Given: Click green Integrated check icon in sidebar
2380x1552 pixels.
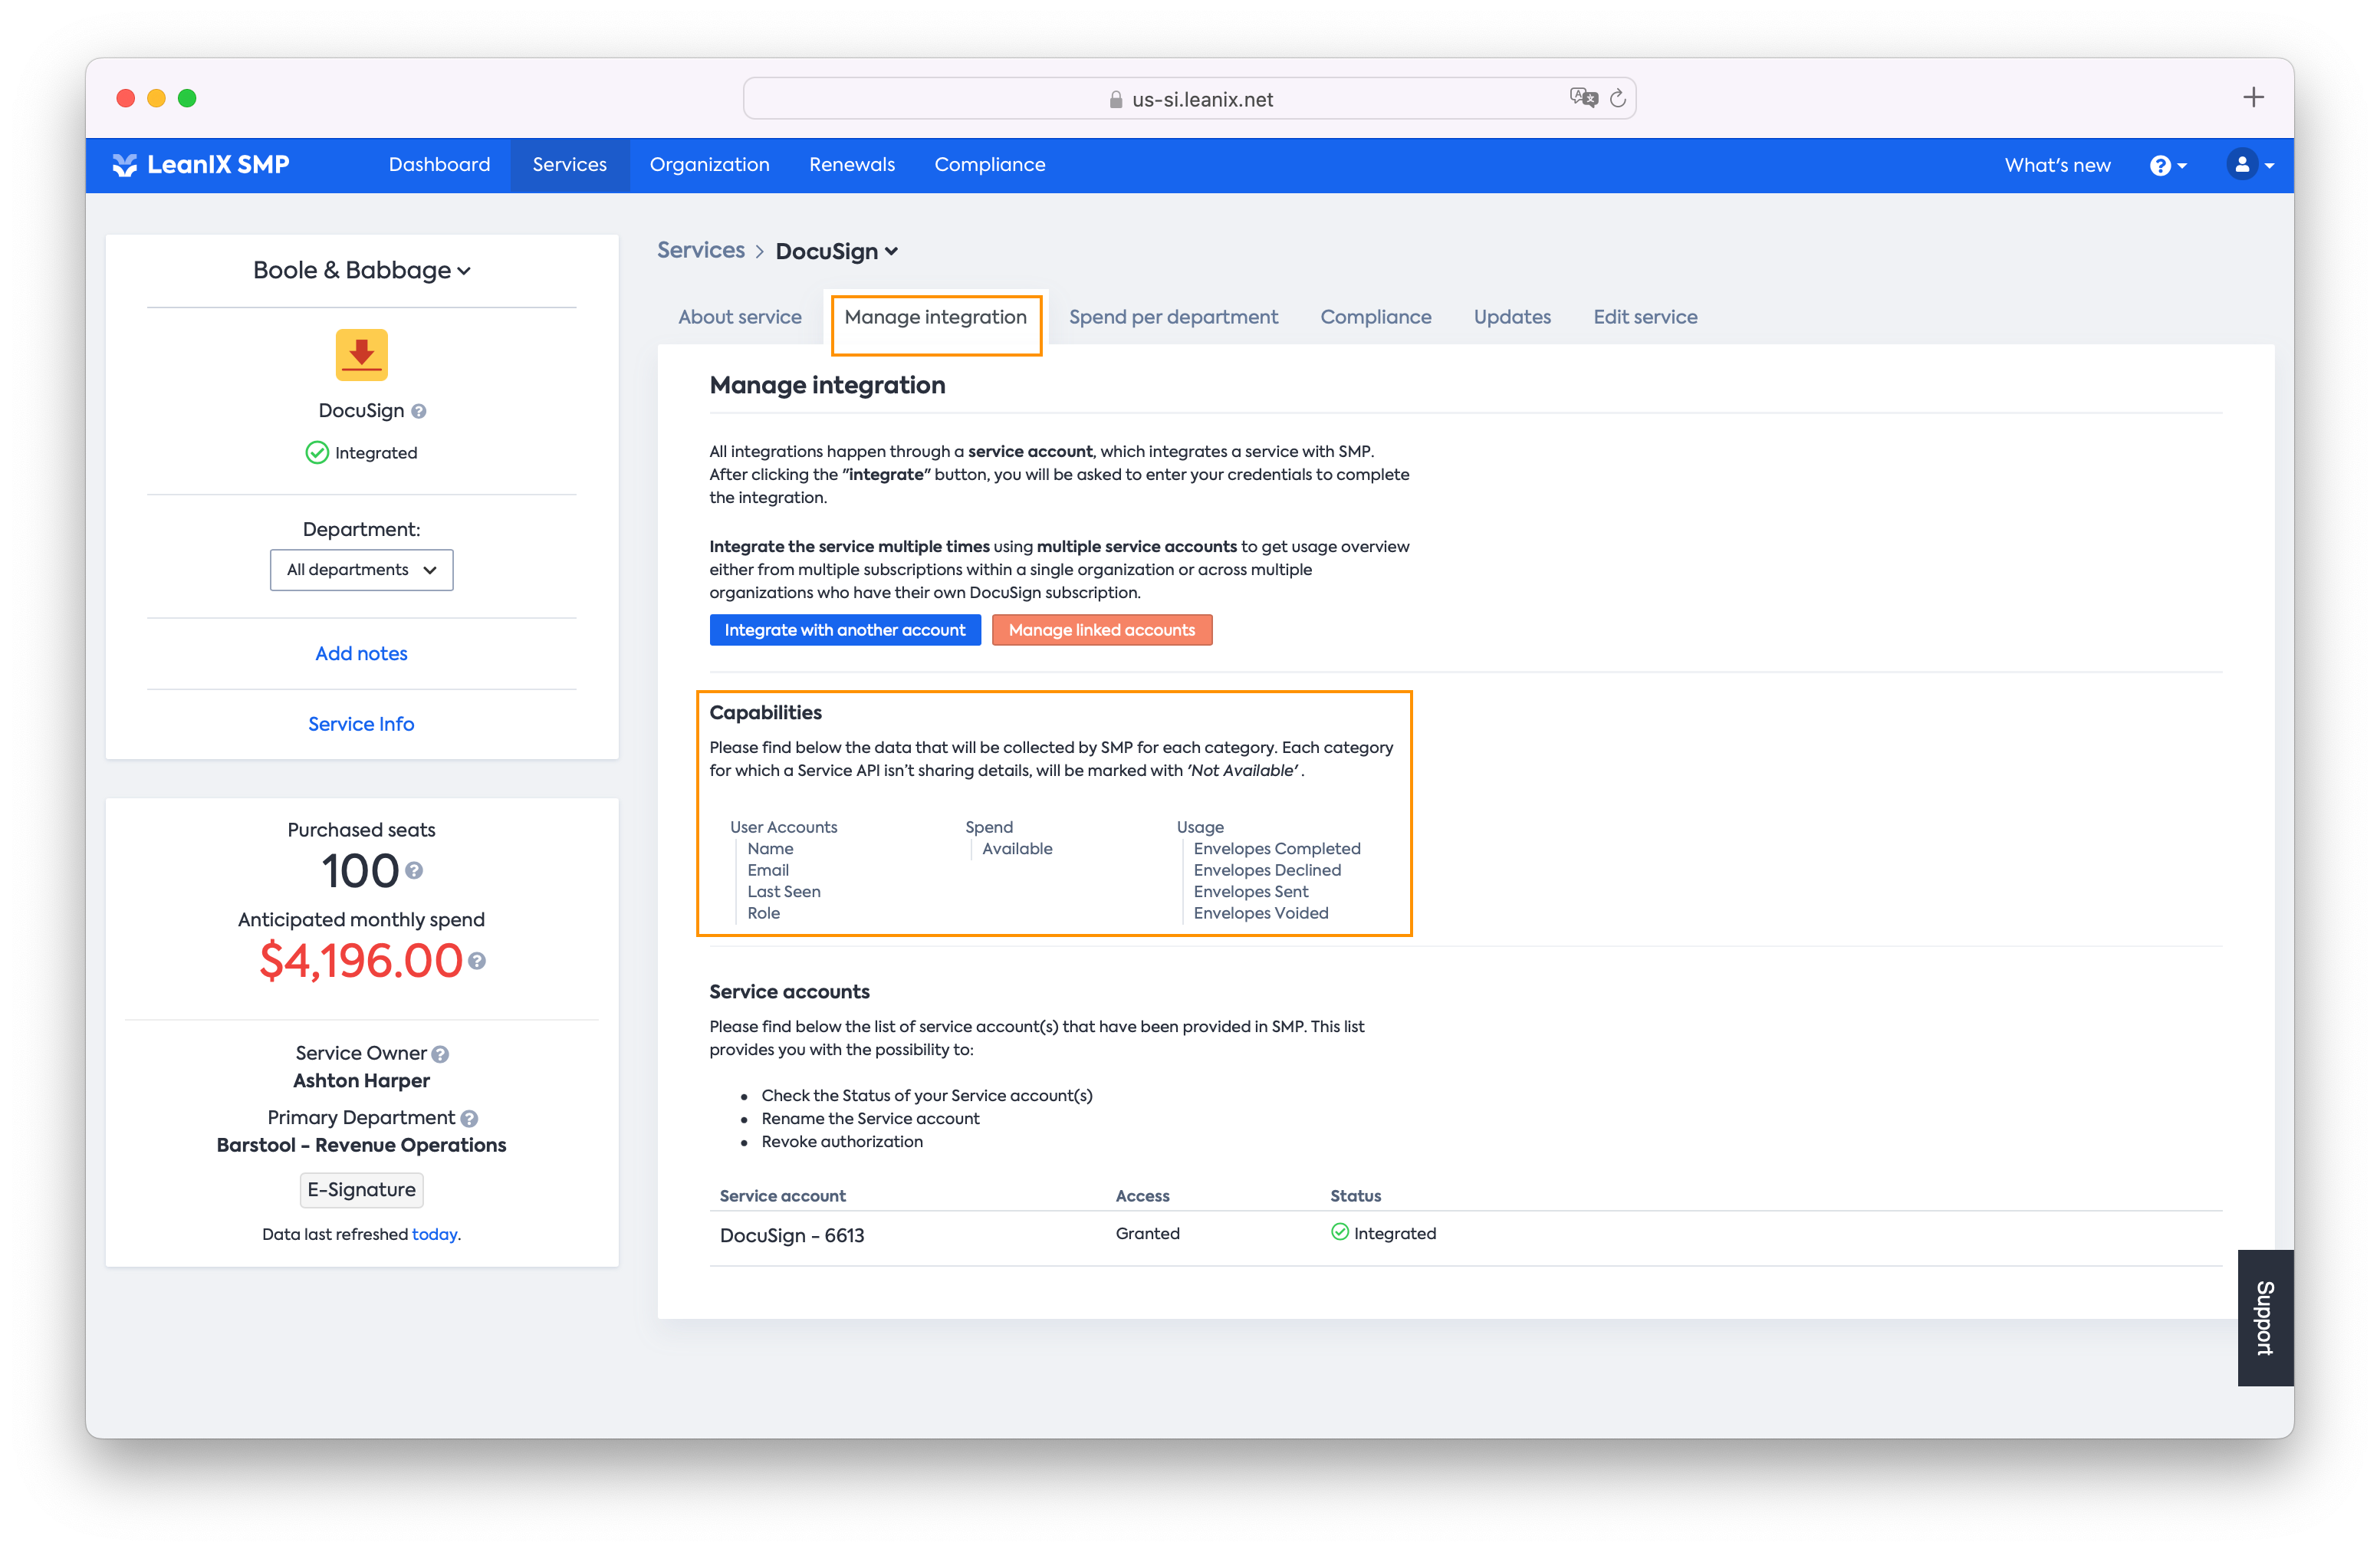Looking at the screenshot, I should click(x=317, y=453).
